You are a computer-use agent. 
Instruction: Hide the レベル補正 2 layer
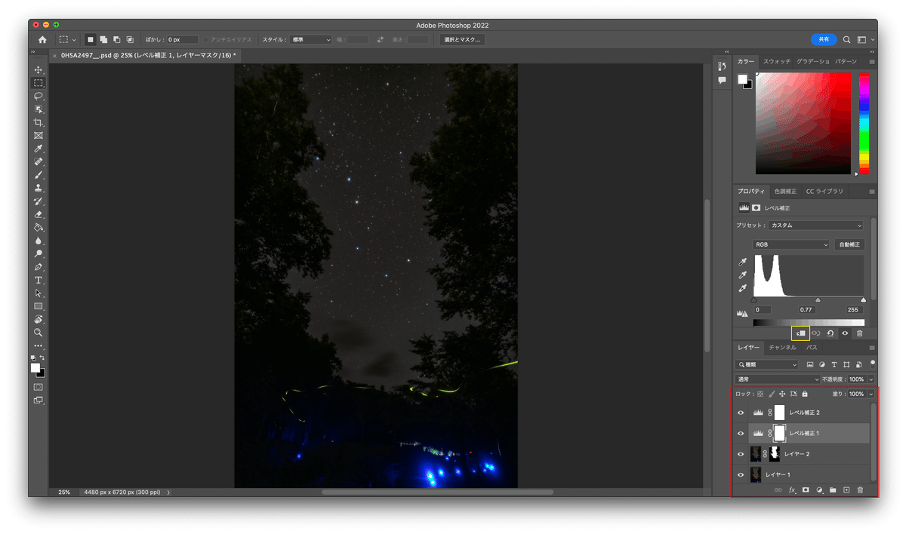click(741, 413)
